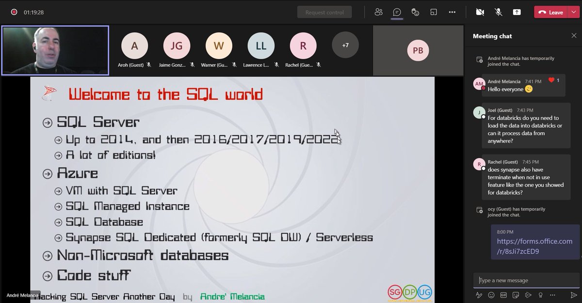Open the sticker picker
This screenshot has height=303, width=582.
516,295
